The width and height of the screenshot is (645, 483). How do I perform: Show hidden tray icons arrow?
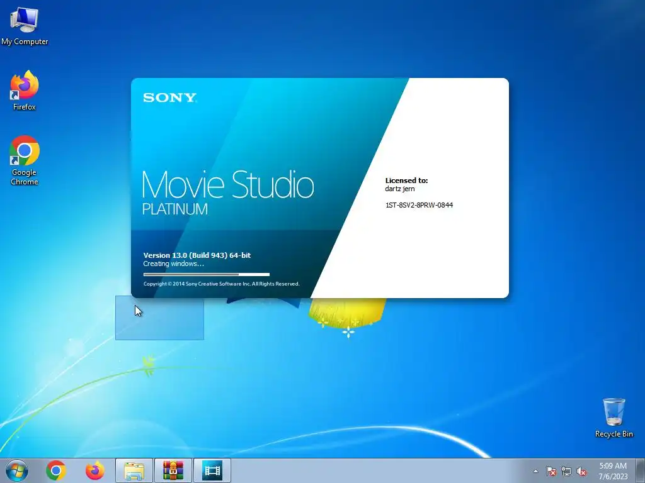tap(535, 471)
